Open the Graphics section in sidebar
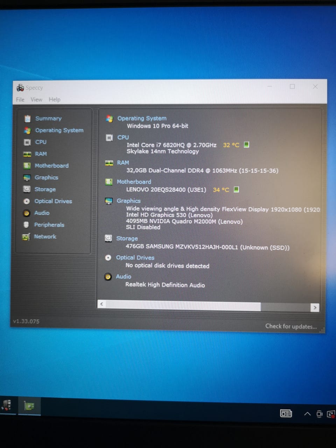Screen dimensions: 336x448 (46, 177)
